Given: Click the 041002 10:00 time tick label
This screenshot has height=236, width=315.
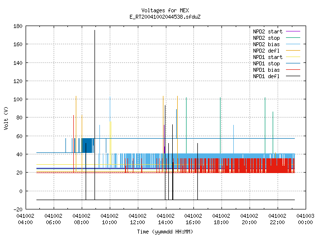Looking at the screenshot, I should 109,219.
